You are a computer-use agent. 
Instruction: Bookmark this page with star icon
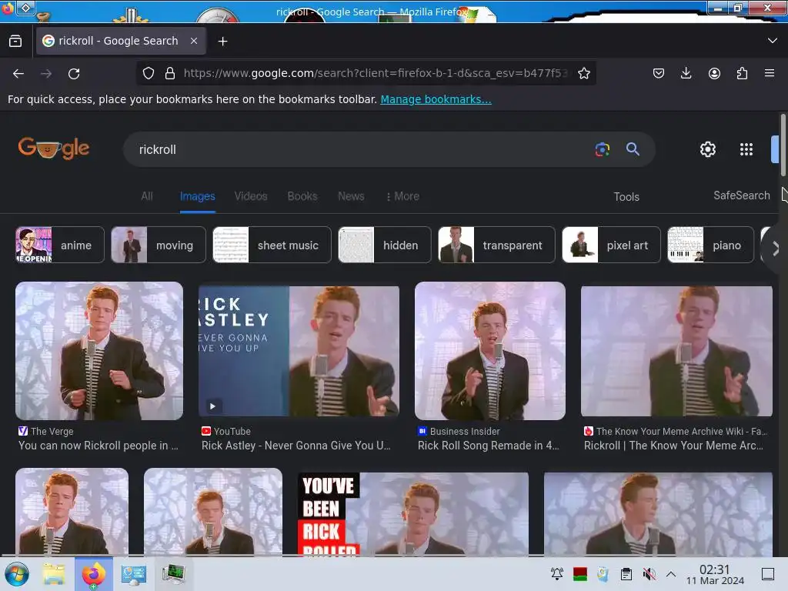point(584,73)
